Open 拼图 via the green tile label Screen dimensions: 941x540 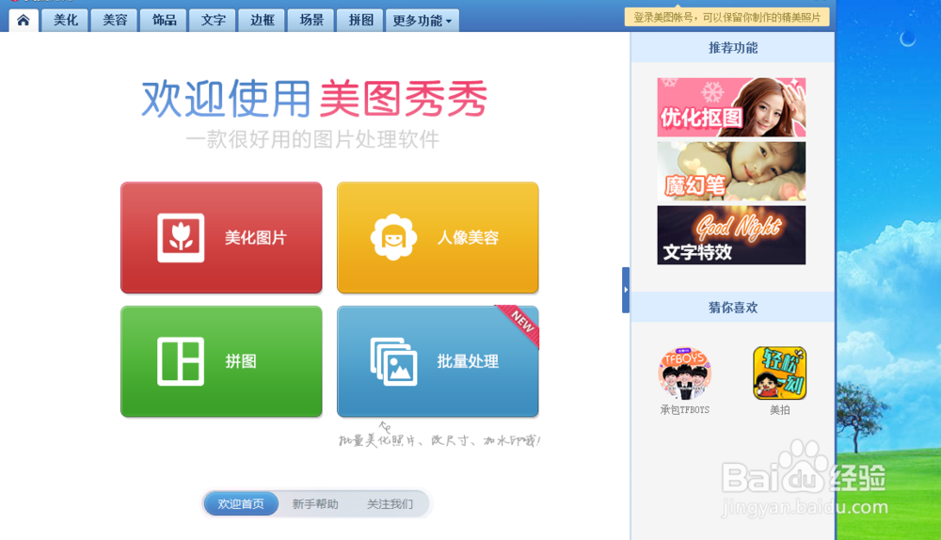241,361
